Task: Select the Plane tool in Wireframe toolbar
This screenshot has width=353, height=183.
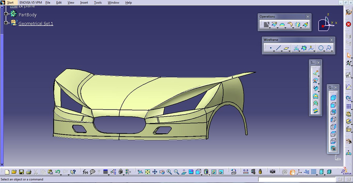Action: pos(287,48)
